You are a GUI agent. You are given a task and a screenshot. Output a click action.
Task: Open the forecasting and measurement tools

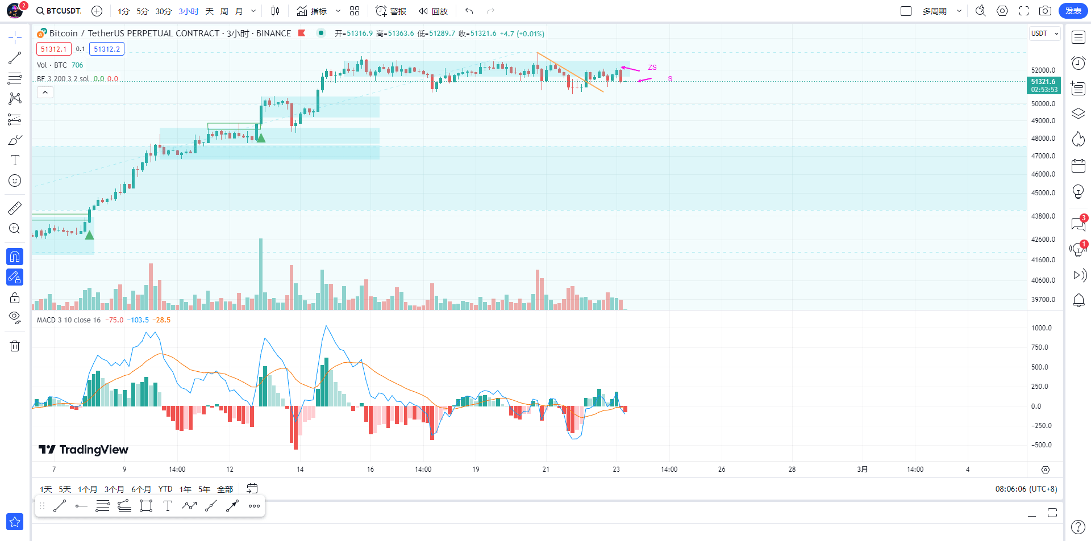pyautogui.click(x=15, y=119)
